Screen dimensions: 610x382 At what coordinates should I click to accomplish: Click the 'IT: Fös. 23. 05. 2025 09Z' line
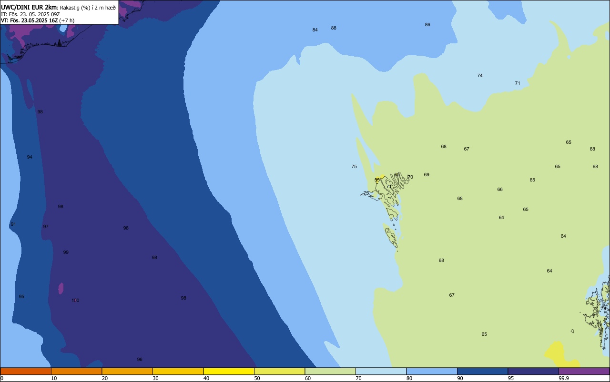(30, 14)
